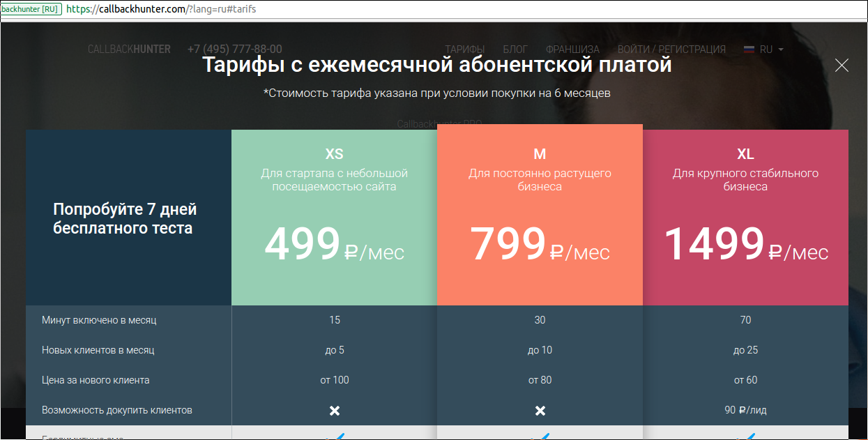The image size is (868, 440).
Task: Click the 'Возможность докупить клиентов' row label
Action: coord(117,410)
